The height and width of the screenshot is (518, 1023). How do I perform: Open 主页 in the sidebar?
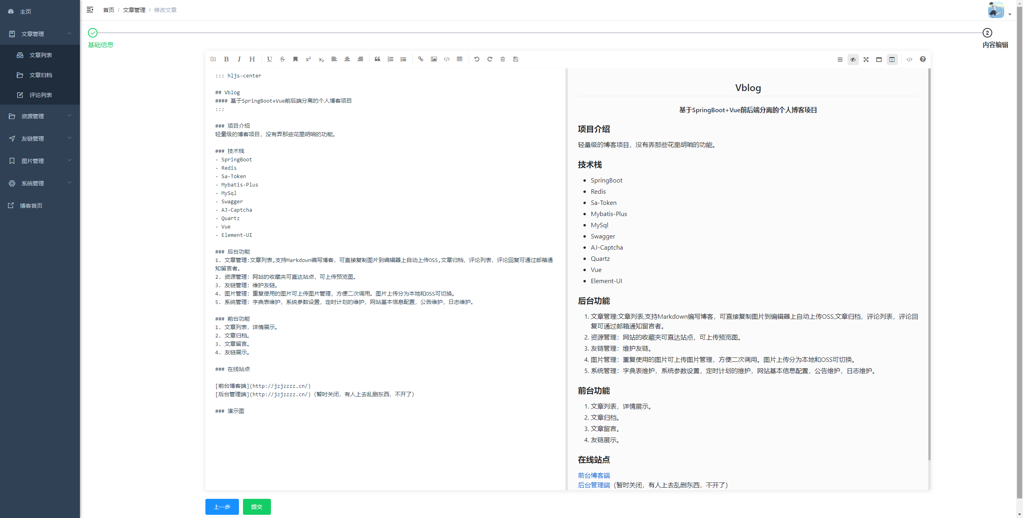pos(40,12)
